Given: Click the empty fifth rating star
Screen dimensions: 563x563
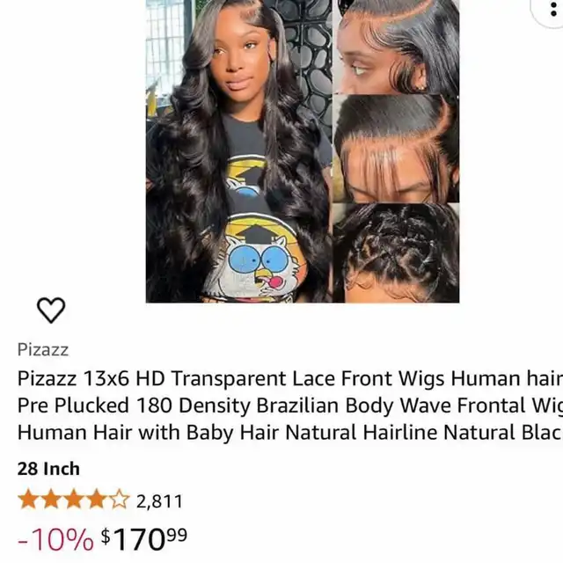Looking at the screenshot, I should (120, 500).
